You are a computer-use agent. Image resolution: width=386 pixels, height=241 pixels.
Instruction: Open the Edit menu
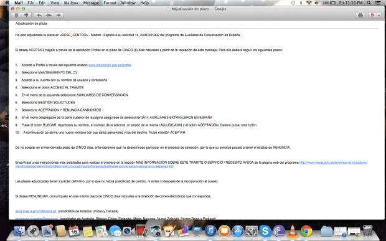click(42, 2)
